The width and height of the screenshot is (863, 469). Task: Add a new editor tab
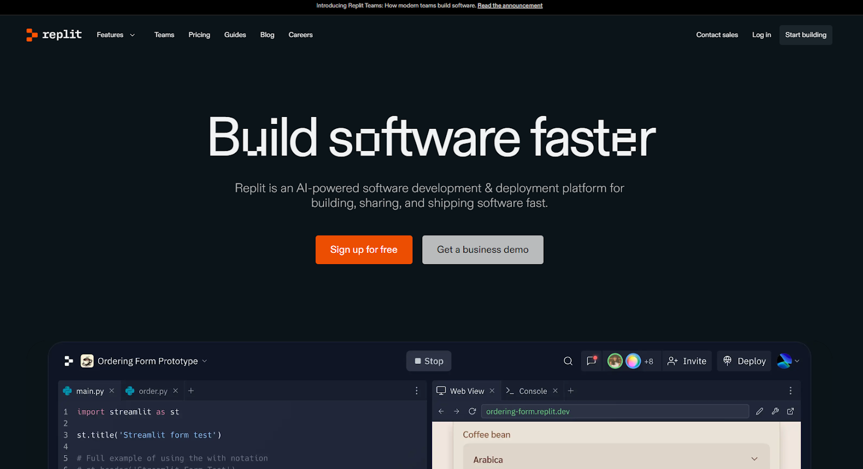(191, 391)
